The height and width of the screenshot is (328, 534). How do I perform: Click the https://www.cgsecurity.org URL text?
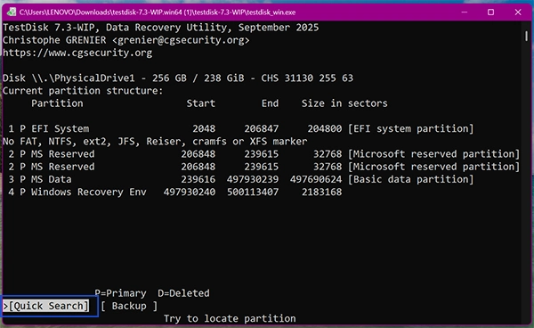click(x=77, y=53)
